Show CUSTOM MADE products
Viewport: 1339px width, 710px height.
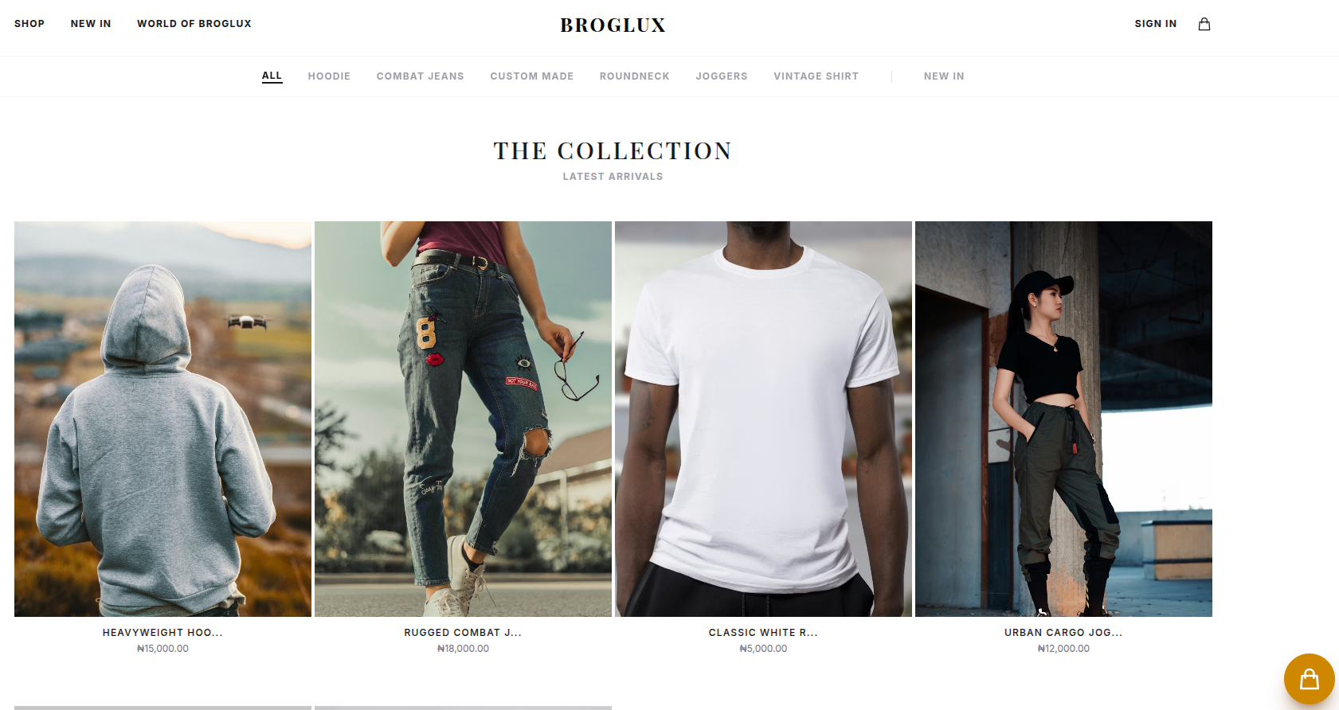pos(531,76)
